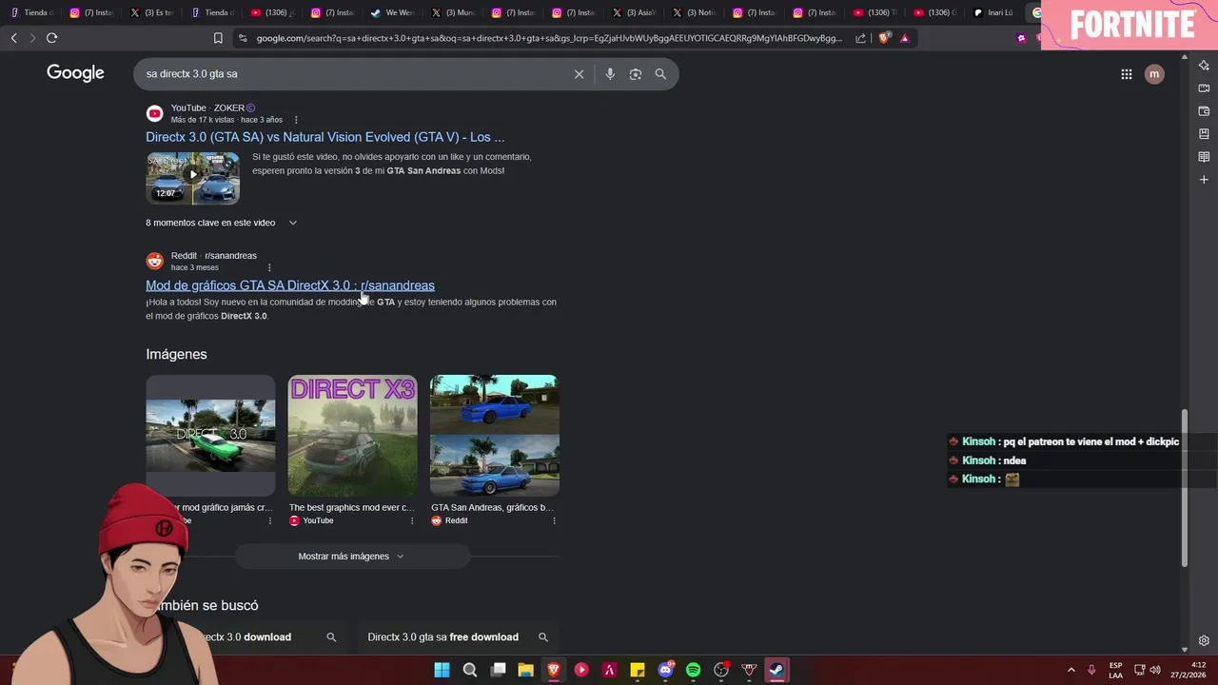This screenshot has height=685, width=1218.
Task: Open Windows Start menu
Action: click(x=442, y=670)
